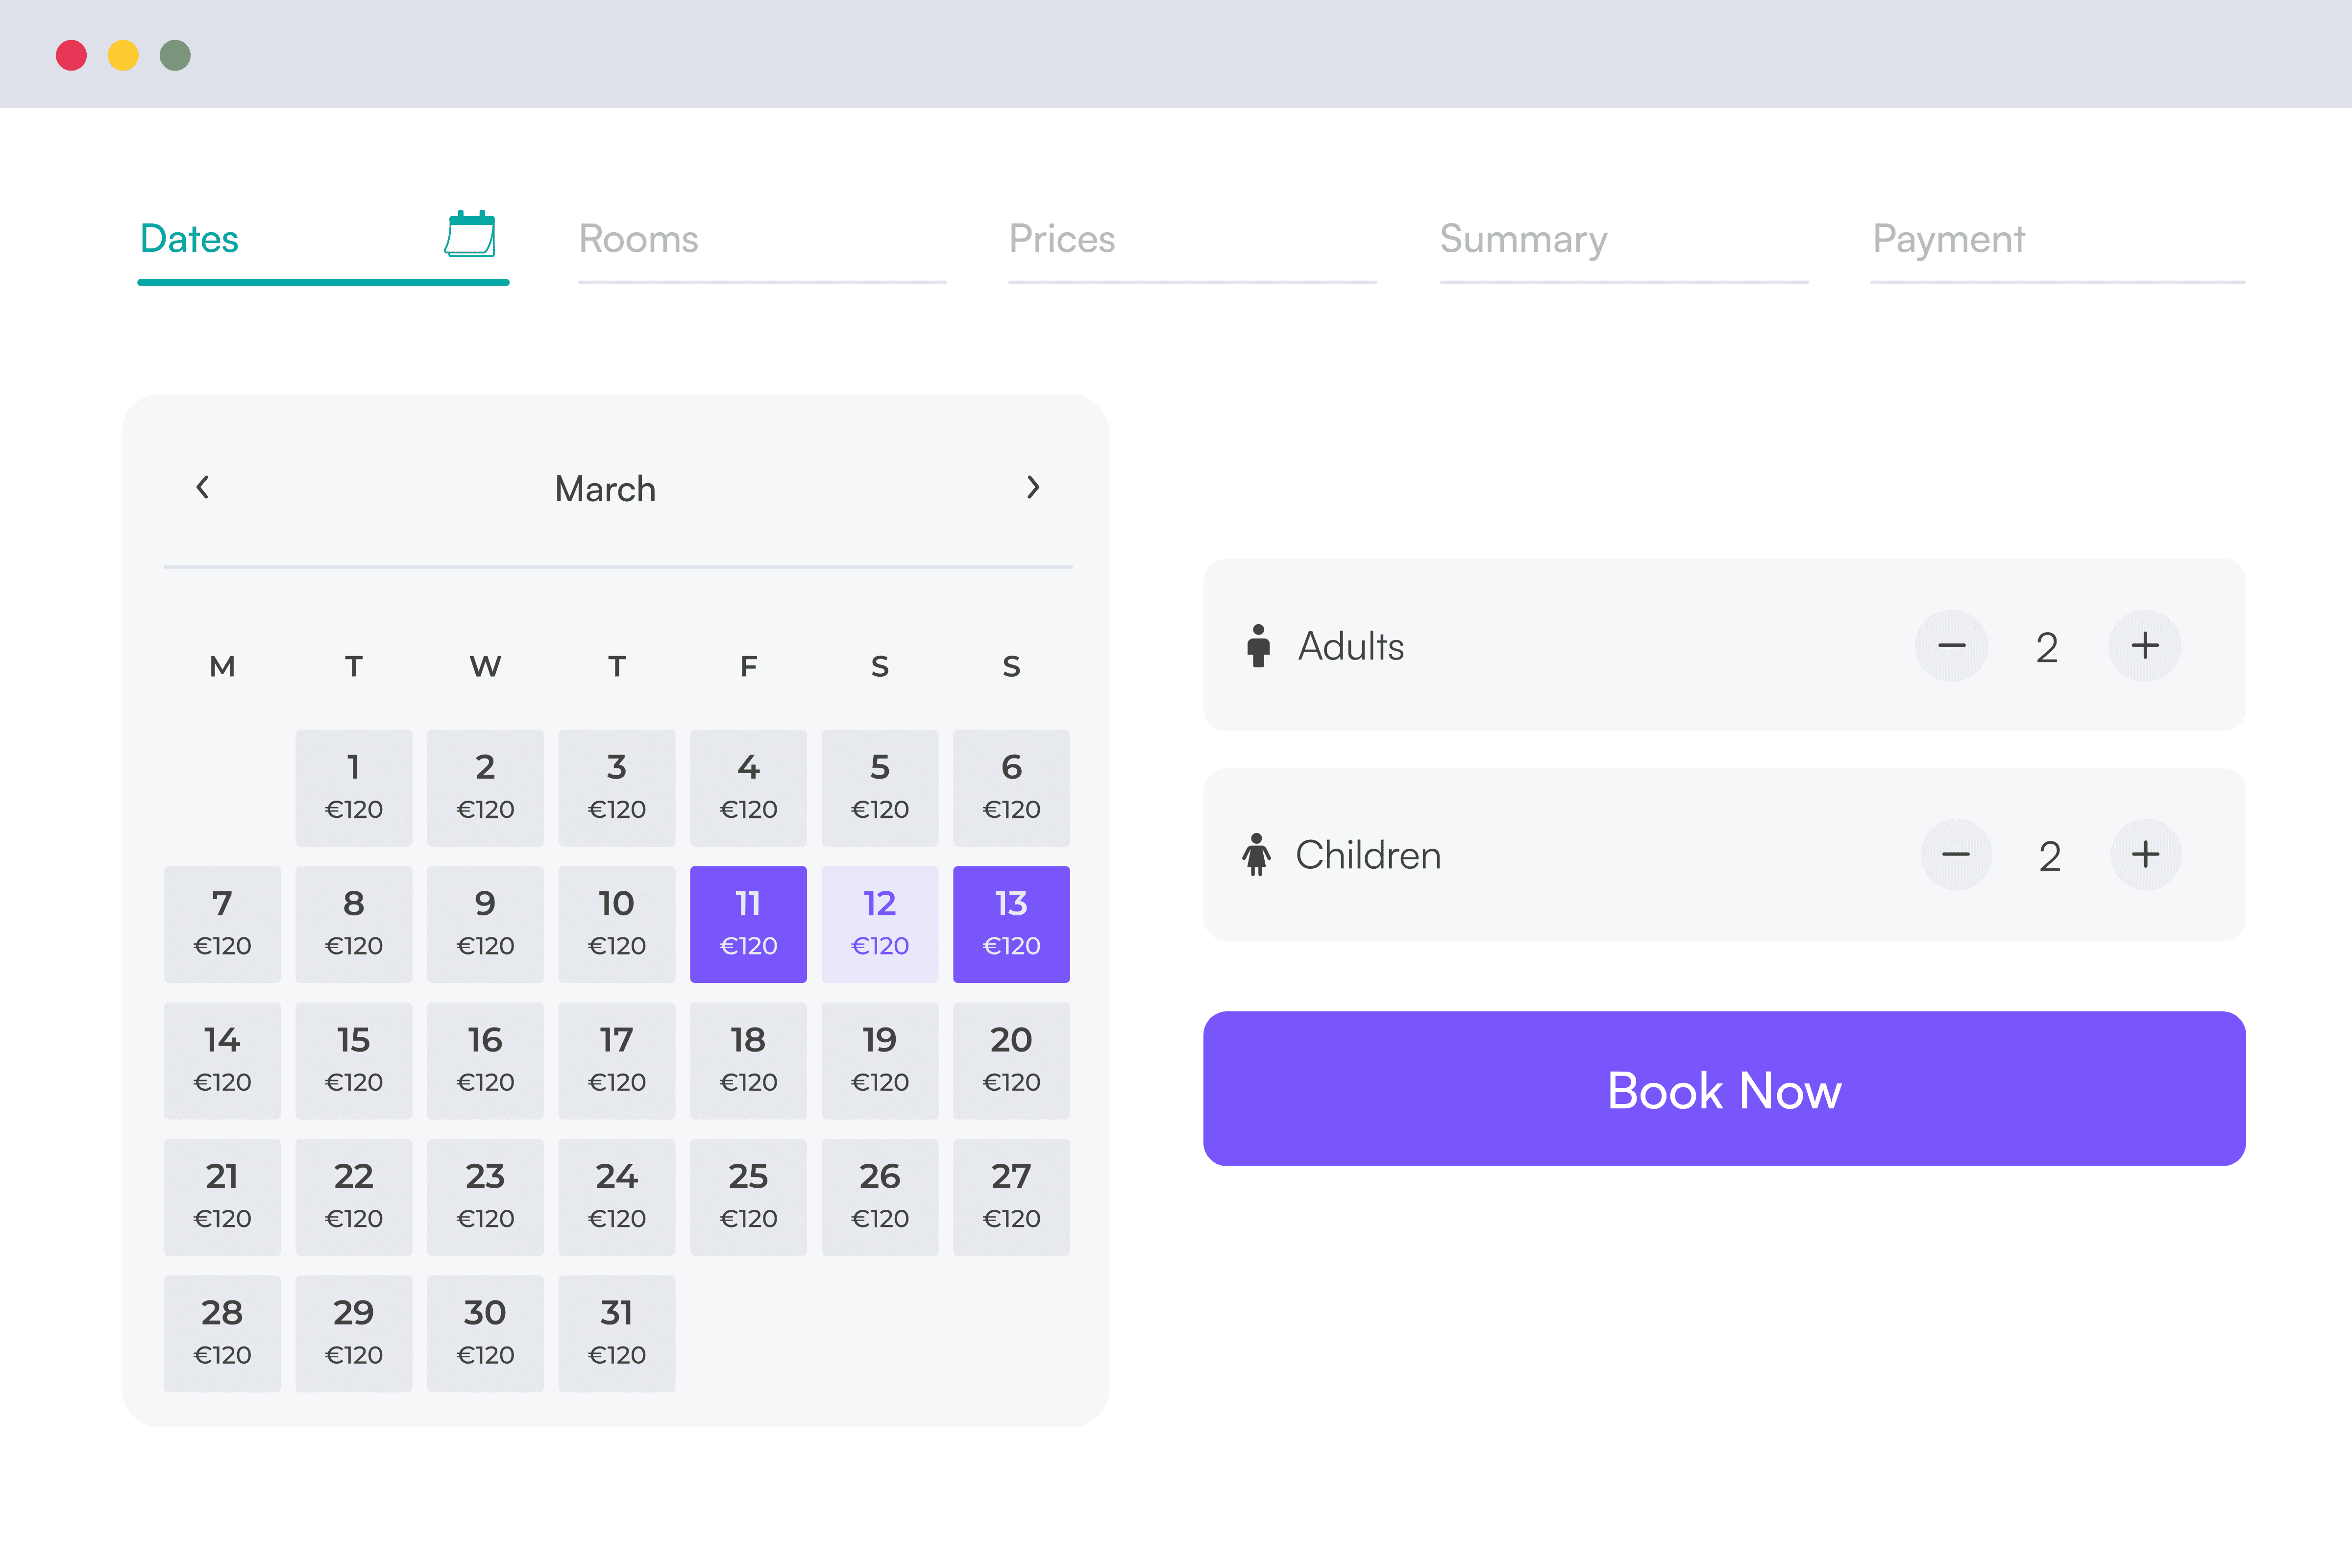
Task: Select March 31 on the calendar
Action: tap(617, 1333)
